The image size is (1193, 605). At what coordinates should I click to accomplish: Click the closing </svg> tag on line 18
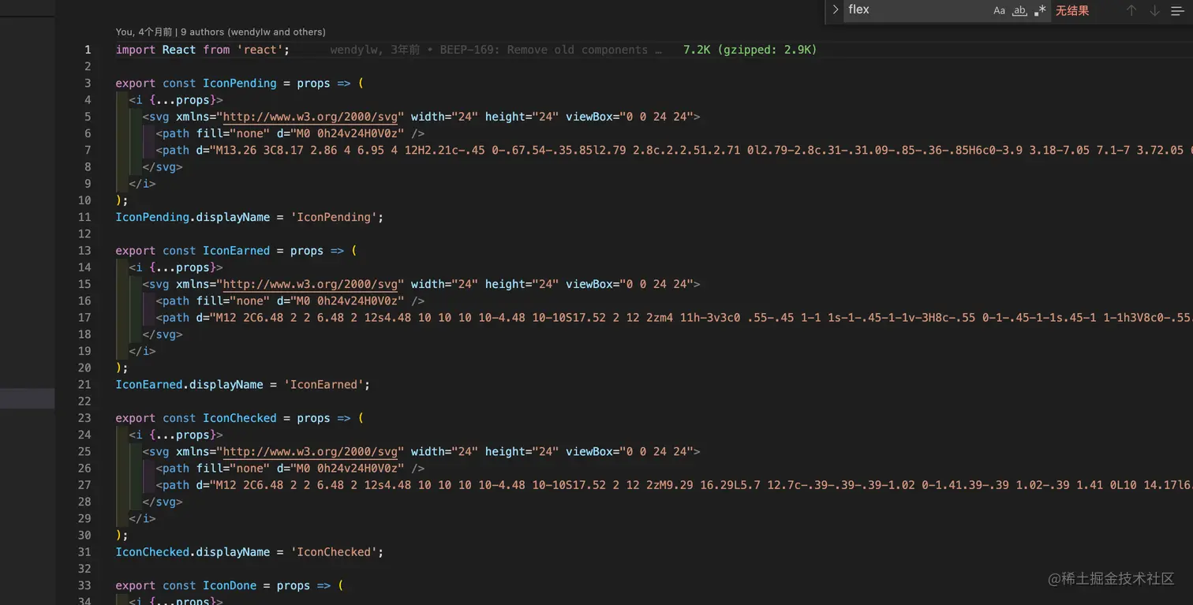[163, 334]
